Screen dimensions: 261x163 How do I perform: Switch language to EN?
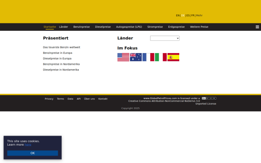pos(177,16)
